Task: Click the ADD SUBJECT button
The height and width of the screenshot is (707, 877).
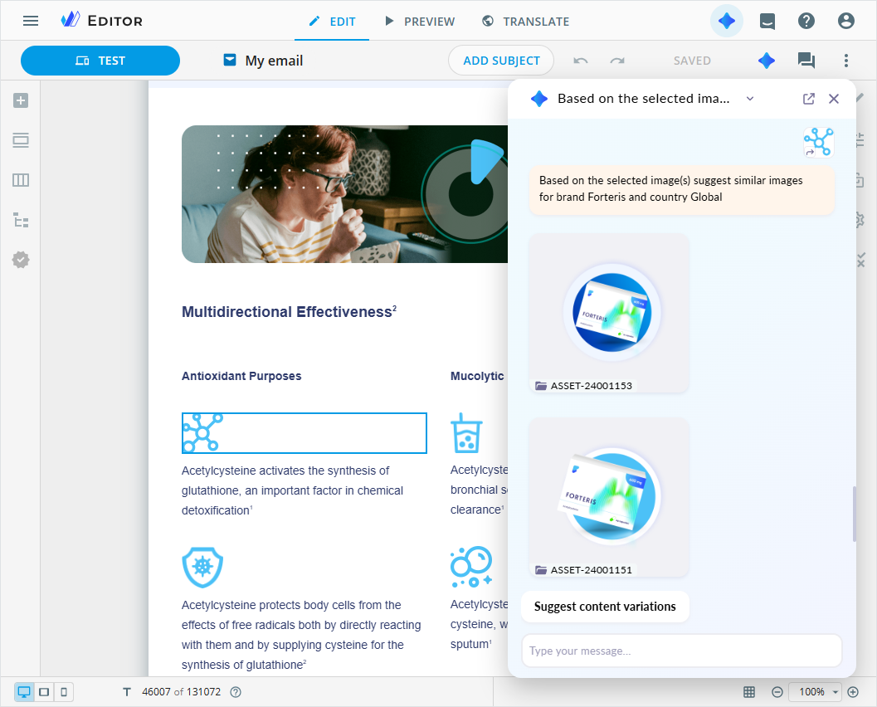Action: tap(501, 61)
